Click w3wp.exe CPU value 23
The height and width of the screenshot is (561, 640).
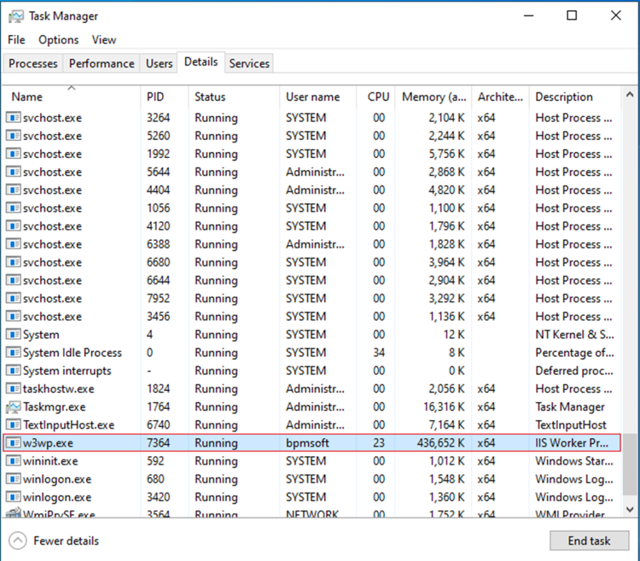[x=379, y=443]
